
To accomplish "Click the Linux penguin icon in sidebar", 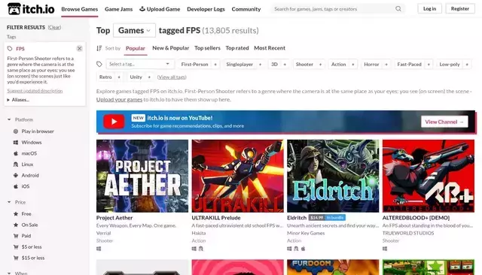I will (x=16, y=165).
